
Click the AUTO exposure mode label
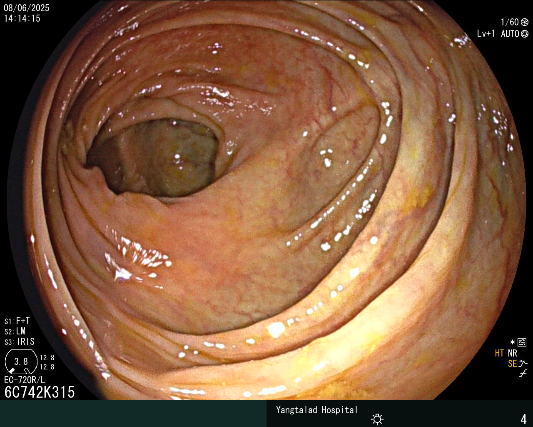[510, 34]
